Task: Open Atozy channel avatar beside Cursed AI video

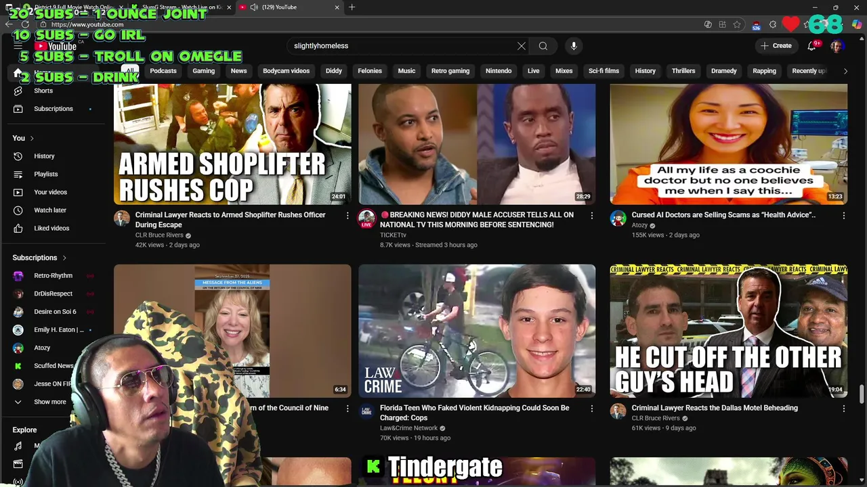Action: click(x=618, y=218)
